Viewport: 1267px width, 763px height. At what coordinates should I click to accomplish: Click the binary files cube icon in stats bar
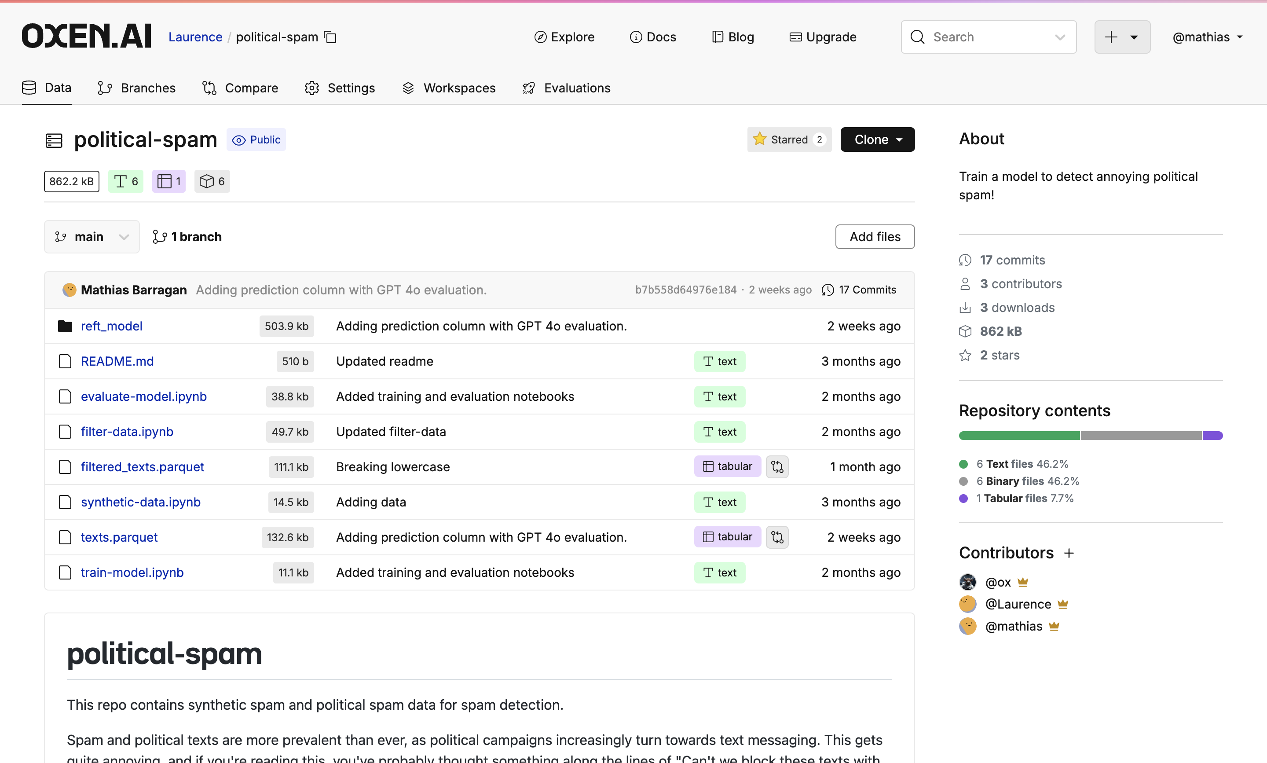(x=207, y=181)
